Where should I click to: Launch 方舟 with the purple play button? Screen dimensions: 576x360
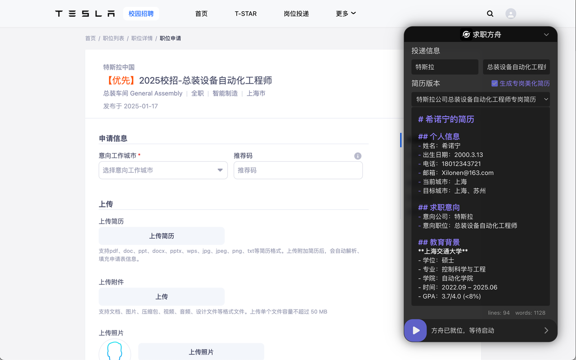point(415,330)
